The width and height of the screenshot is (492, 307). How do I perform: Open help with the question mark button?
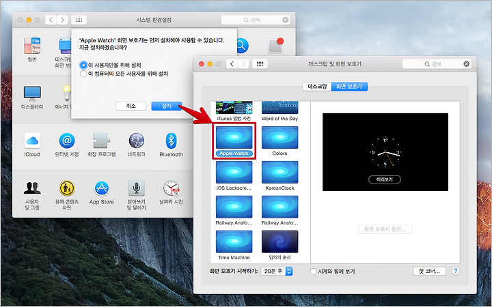point(456,271)
